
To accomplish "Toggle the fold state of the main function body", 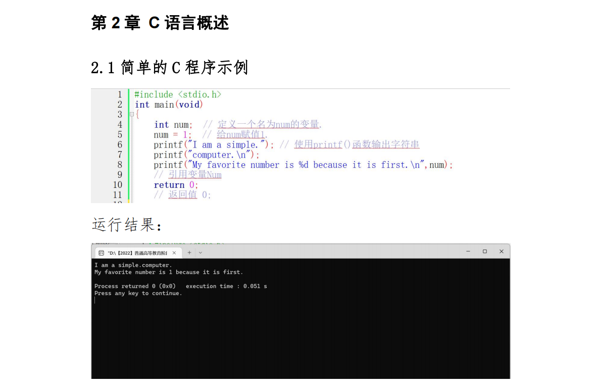I will (131, 114).
